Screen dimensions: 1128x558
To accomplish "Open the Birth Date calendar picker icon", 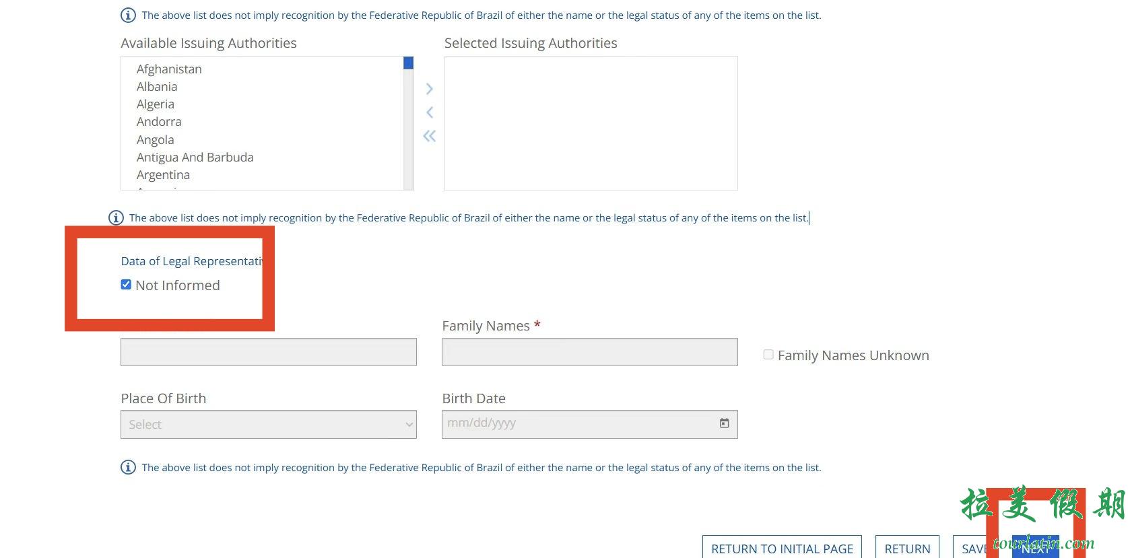I will coord(724,423).
